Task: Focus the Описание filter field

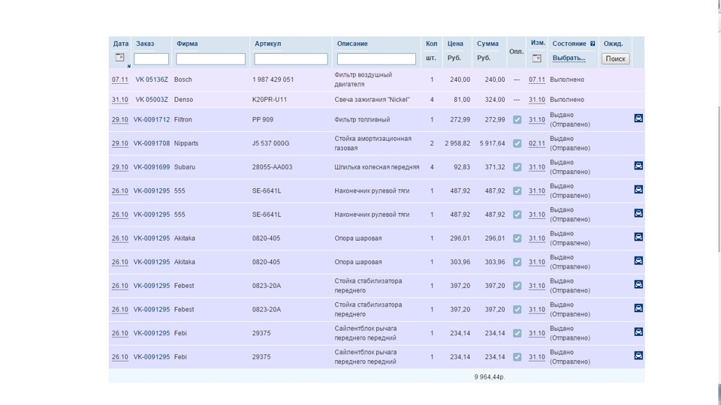Action: (x=376, y=58)
